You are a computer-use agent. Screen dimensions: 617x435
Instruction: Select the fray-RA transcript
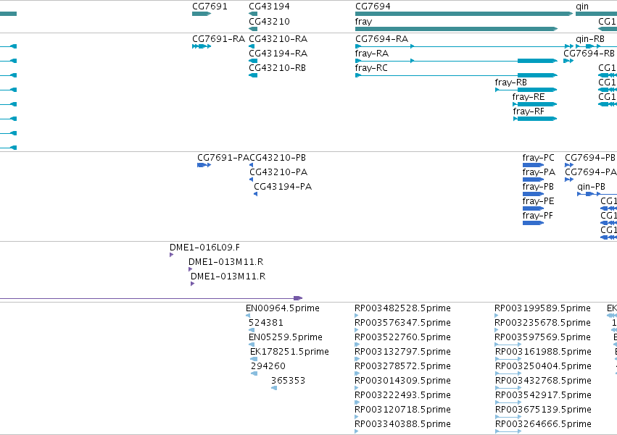click(x=457, y=61)
